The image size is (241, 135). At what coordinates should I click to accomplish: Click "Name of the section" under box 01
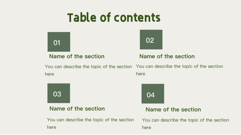pos(77,56)
